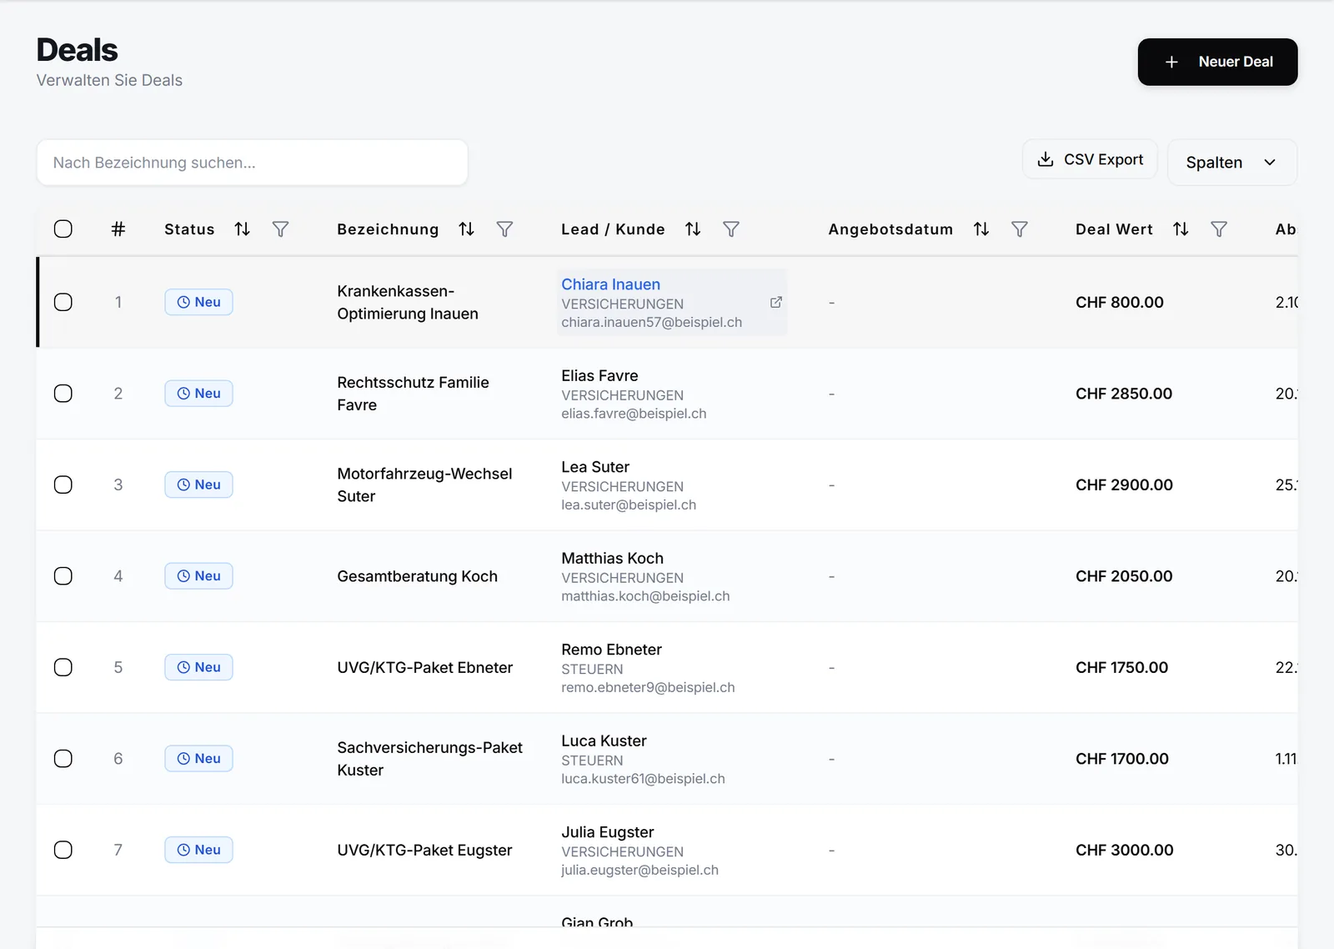Click the Status column header label
The width and height of the screenshot is (1334, 949).
tap(189, 229)
